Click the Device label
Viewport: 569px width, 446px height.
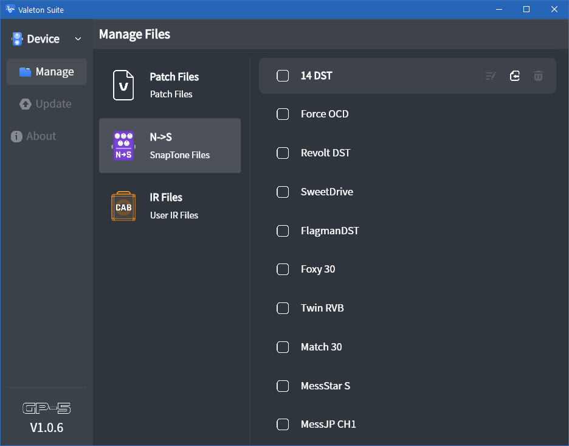[43, 39]
